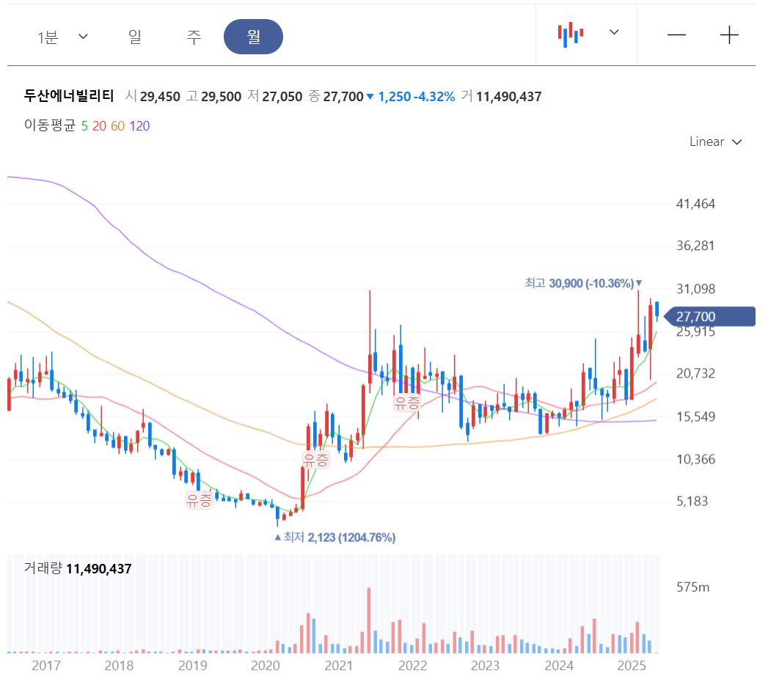The width and height of the screenshot is (768, 690).
Task: Select the red 20 moving average
Action: pyautogui.click(x=99, y=126)
